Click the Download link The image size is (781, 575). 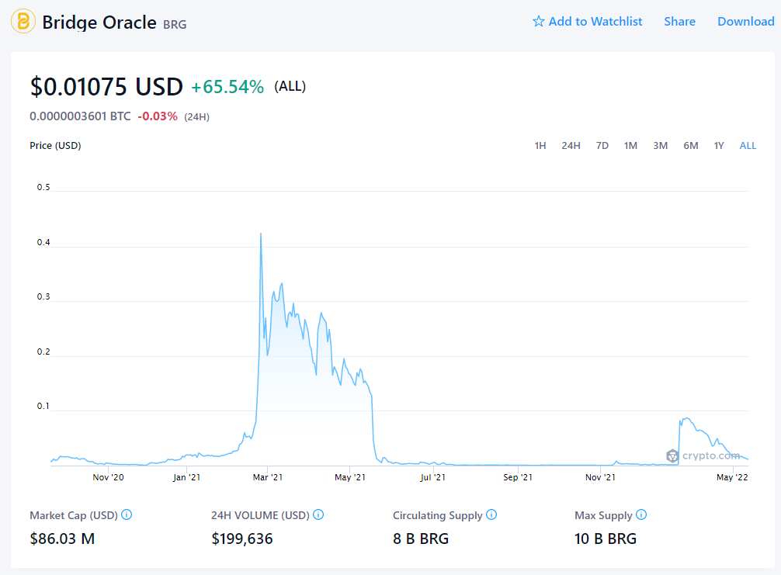pyautogui.click(x=745, y=22)
